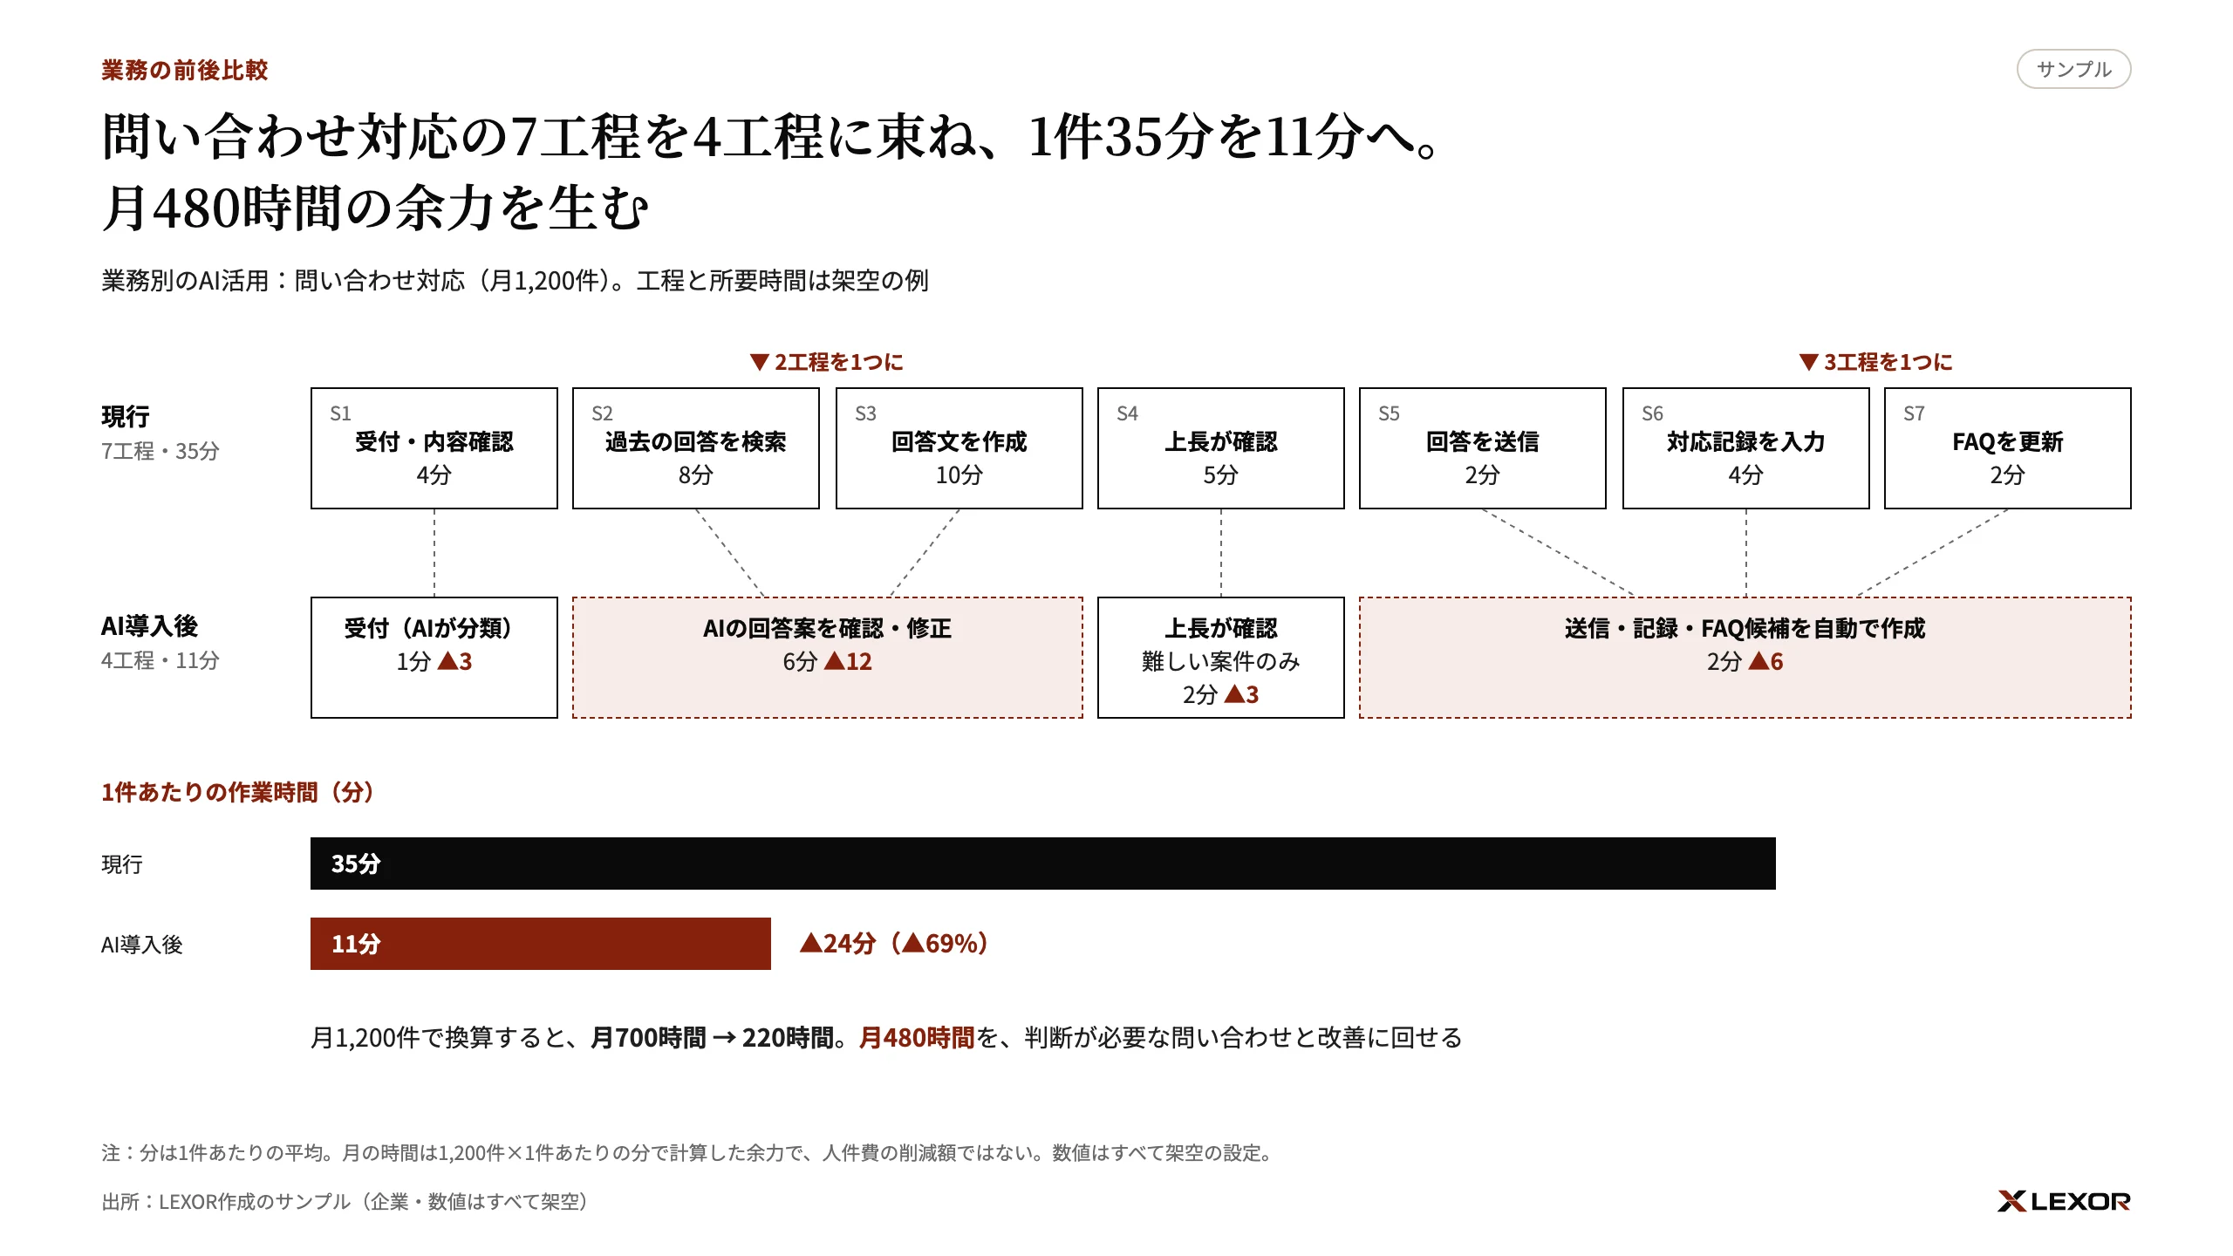The height and width of the screenshot is (1256, 2233).
Task: Click the black 35分 bar
Action: click(x=1042, y=863)
